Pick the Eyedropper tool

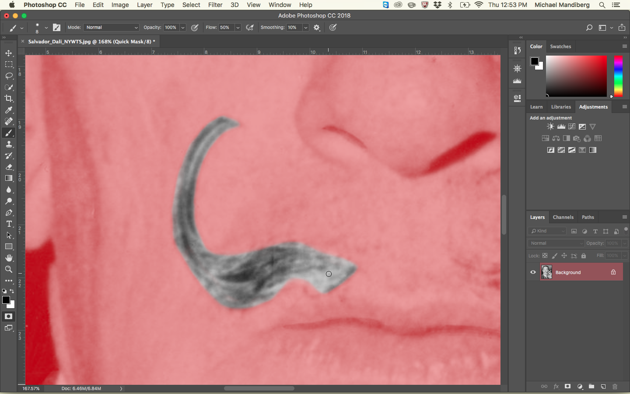point(9,110)
